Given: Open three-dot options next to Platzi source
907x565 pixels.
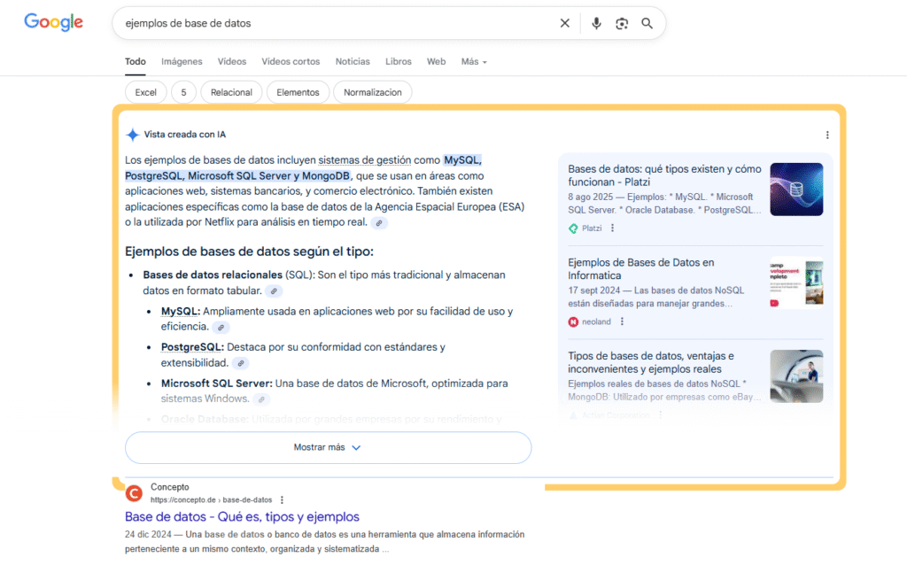Looking at the screenshot, I should (612, 228).
